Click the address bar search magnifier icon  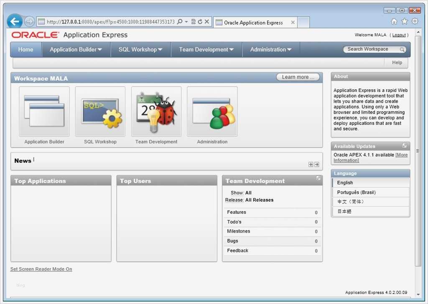pyautogui.click(x=180, y=22)
